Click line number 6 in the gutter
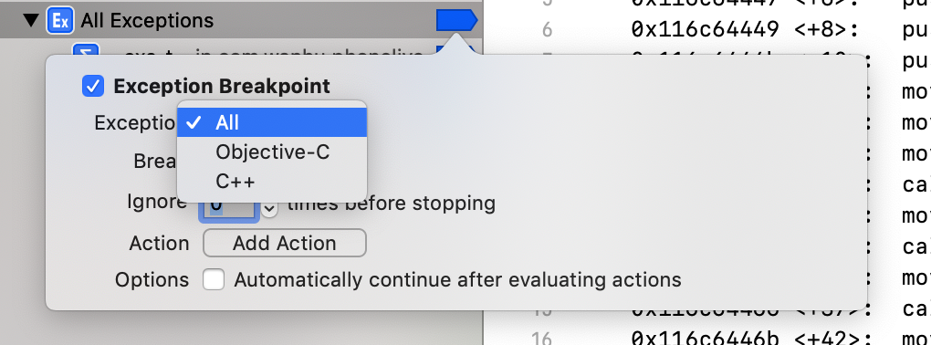This screenshot has height=345, width=931. [546, 29]
